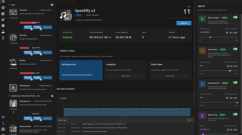This screenshot has height=135, width=242.
Task: Click the '96 / 120' tokens allocated value
Action: coord(233,66)
